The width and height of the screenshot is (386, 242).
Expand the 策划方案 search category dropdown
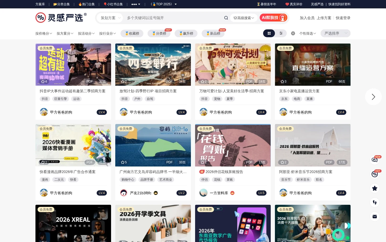110,18
